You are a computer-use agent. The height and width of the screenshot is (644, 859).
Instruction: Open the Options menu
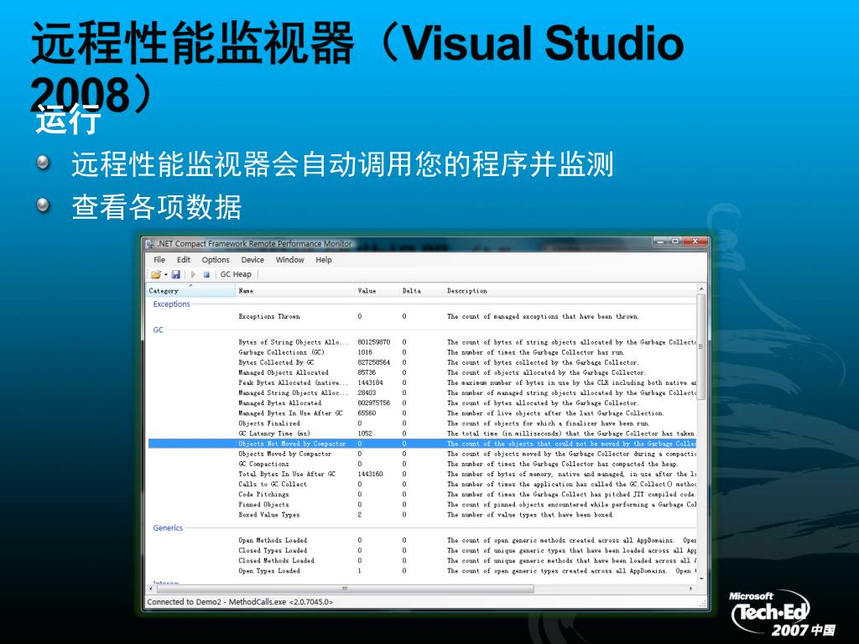(216, 260)
